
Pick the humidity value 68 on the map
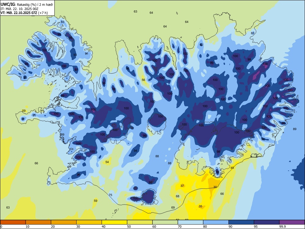[178, 196]
